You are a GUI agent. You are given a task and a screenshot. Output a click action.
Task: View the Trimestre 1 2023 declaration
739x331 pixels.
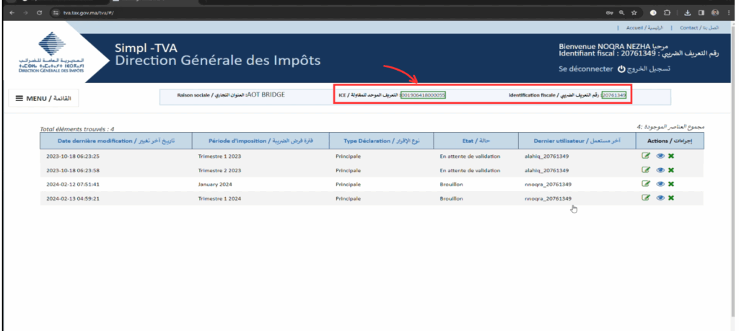pos(660,156)
